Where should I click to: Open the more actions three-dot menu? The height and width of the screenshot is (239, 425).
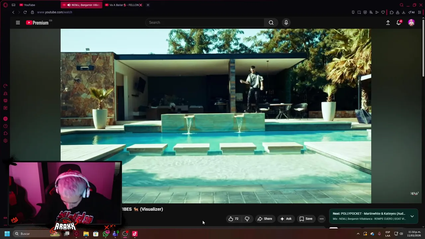pyautogui.click(x=321, y=219)
